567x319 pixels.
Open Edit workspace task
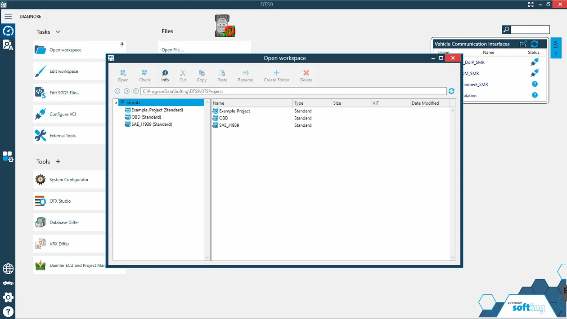coord(70,71)
